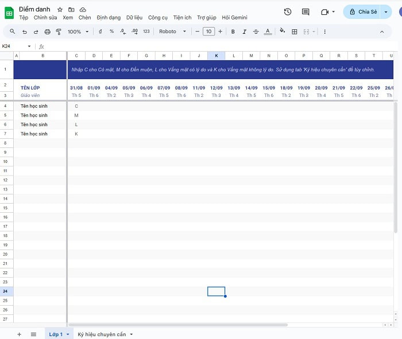
Task: Format as percent
Action: 111,32
